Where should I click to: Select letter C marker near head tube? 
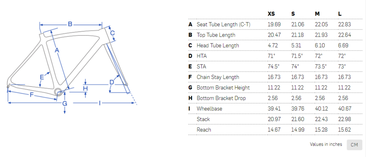tap(112, 33)
